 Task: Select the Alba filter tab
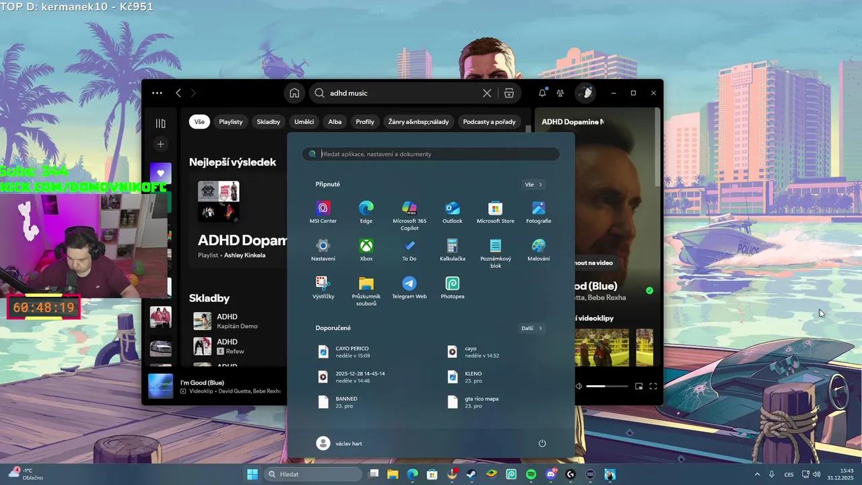click(335, 122)
